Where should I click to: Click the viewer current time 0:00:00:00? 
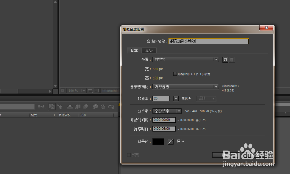point(110,91)
